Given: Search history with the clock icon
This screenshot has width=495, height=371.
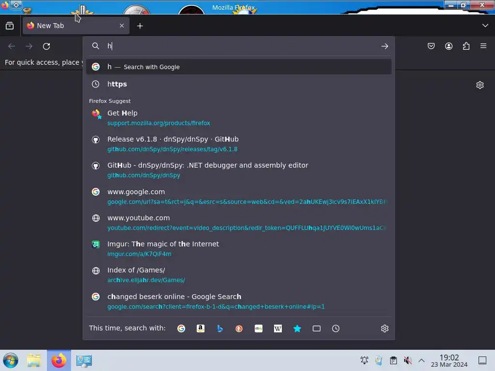Looking at the screenshot, I should (335, 328).
